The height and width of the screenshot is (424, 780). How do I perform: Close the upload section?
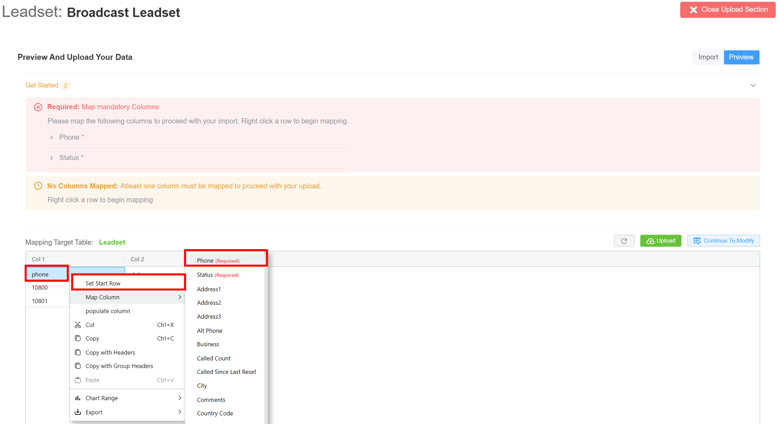(728, 10)
